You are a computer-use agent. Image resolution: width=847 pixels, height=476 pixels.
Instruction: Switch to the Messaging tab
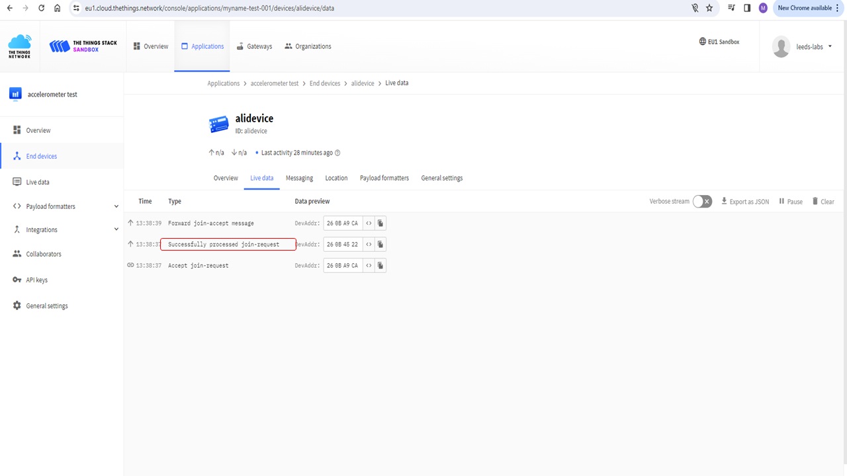(x=299, y=178)
